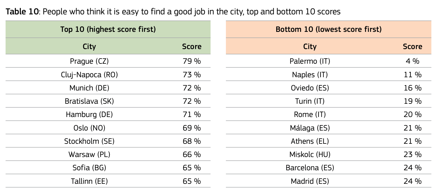Click the 4 % score value
The width and height of the screenshot is (445, 190).
pos(412,61)
